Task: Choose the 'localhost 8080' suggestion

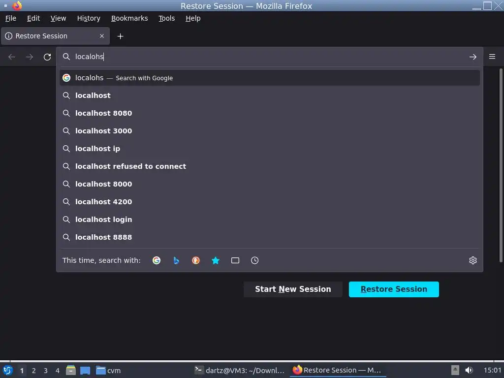Action: [269, 113]
